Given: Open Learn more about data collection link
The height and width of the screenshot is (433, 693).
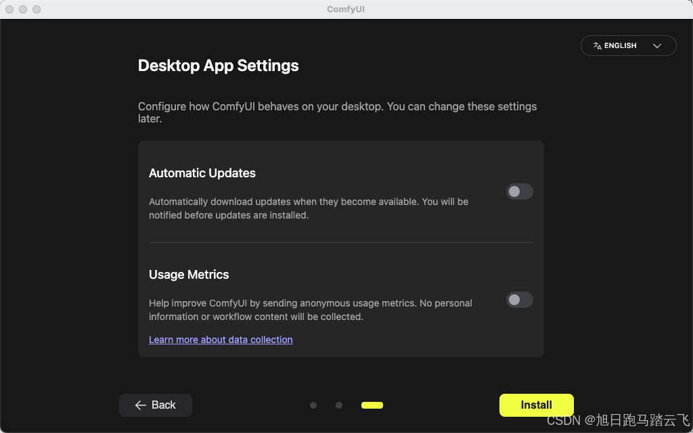Looking at the screenshot, I should coord(221,340).
